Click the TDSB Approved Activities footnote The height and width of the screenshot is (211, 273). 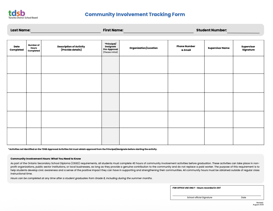coord(83,149)
